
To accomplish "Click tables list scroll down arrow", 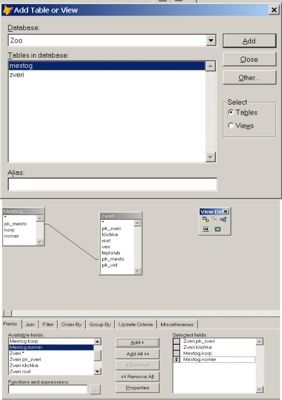I will click(x=210, y=157).
